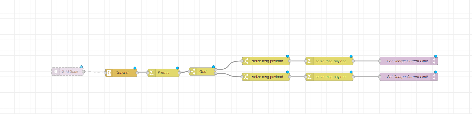Click input port of upper-row first setze msg.payload

[x=242, y=61]
